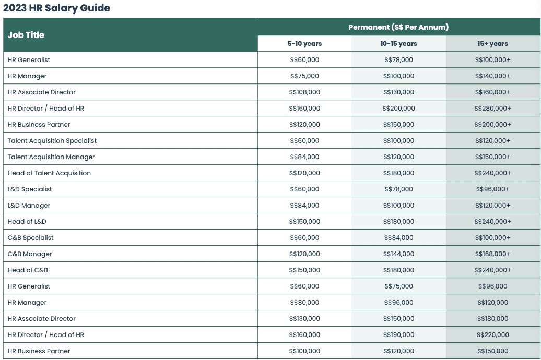Click the S$108,000 salary cell
The width and height of the screenshot is (541, 360).
304,92
